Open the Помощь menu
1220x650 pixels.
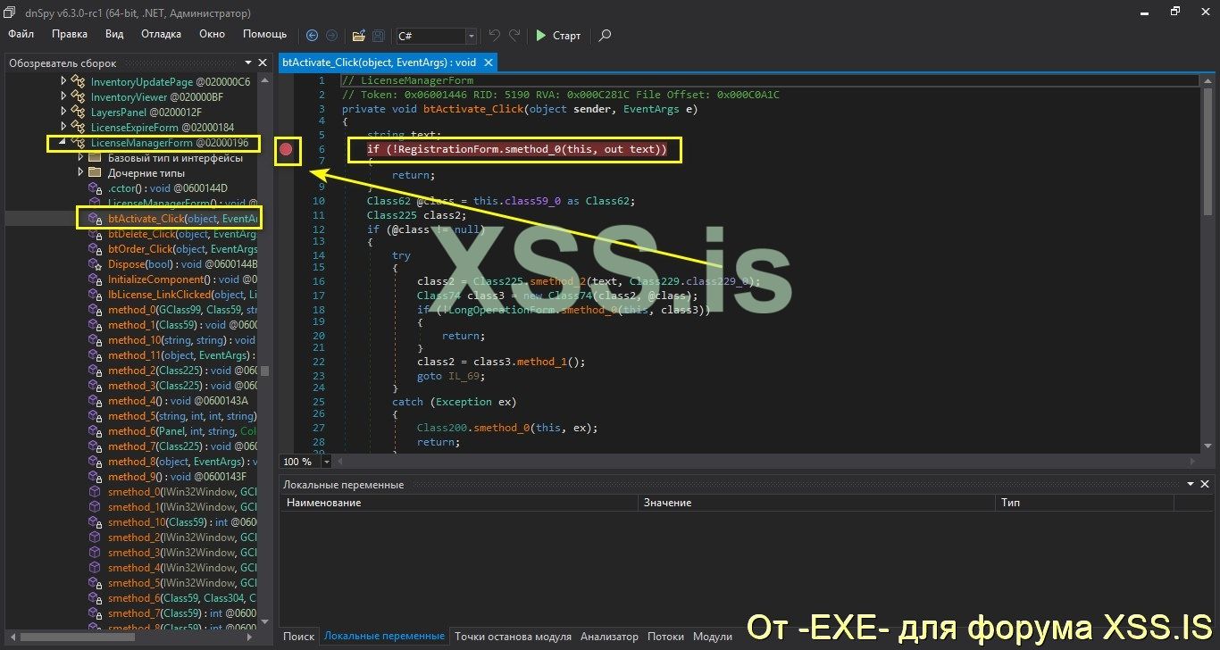click(265, 34)
